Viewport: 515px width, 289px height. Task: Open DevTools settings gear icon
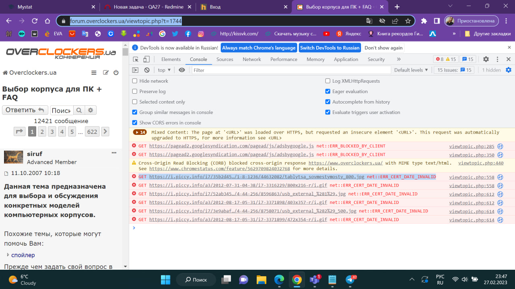point(486,59)
